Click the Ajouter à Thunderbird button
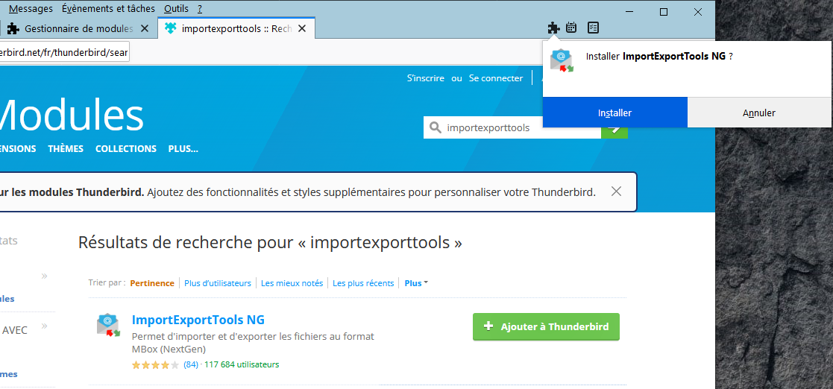Image resolution: width=833 pixels, height=389 pixels. (546, 326)
